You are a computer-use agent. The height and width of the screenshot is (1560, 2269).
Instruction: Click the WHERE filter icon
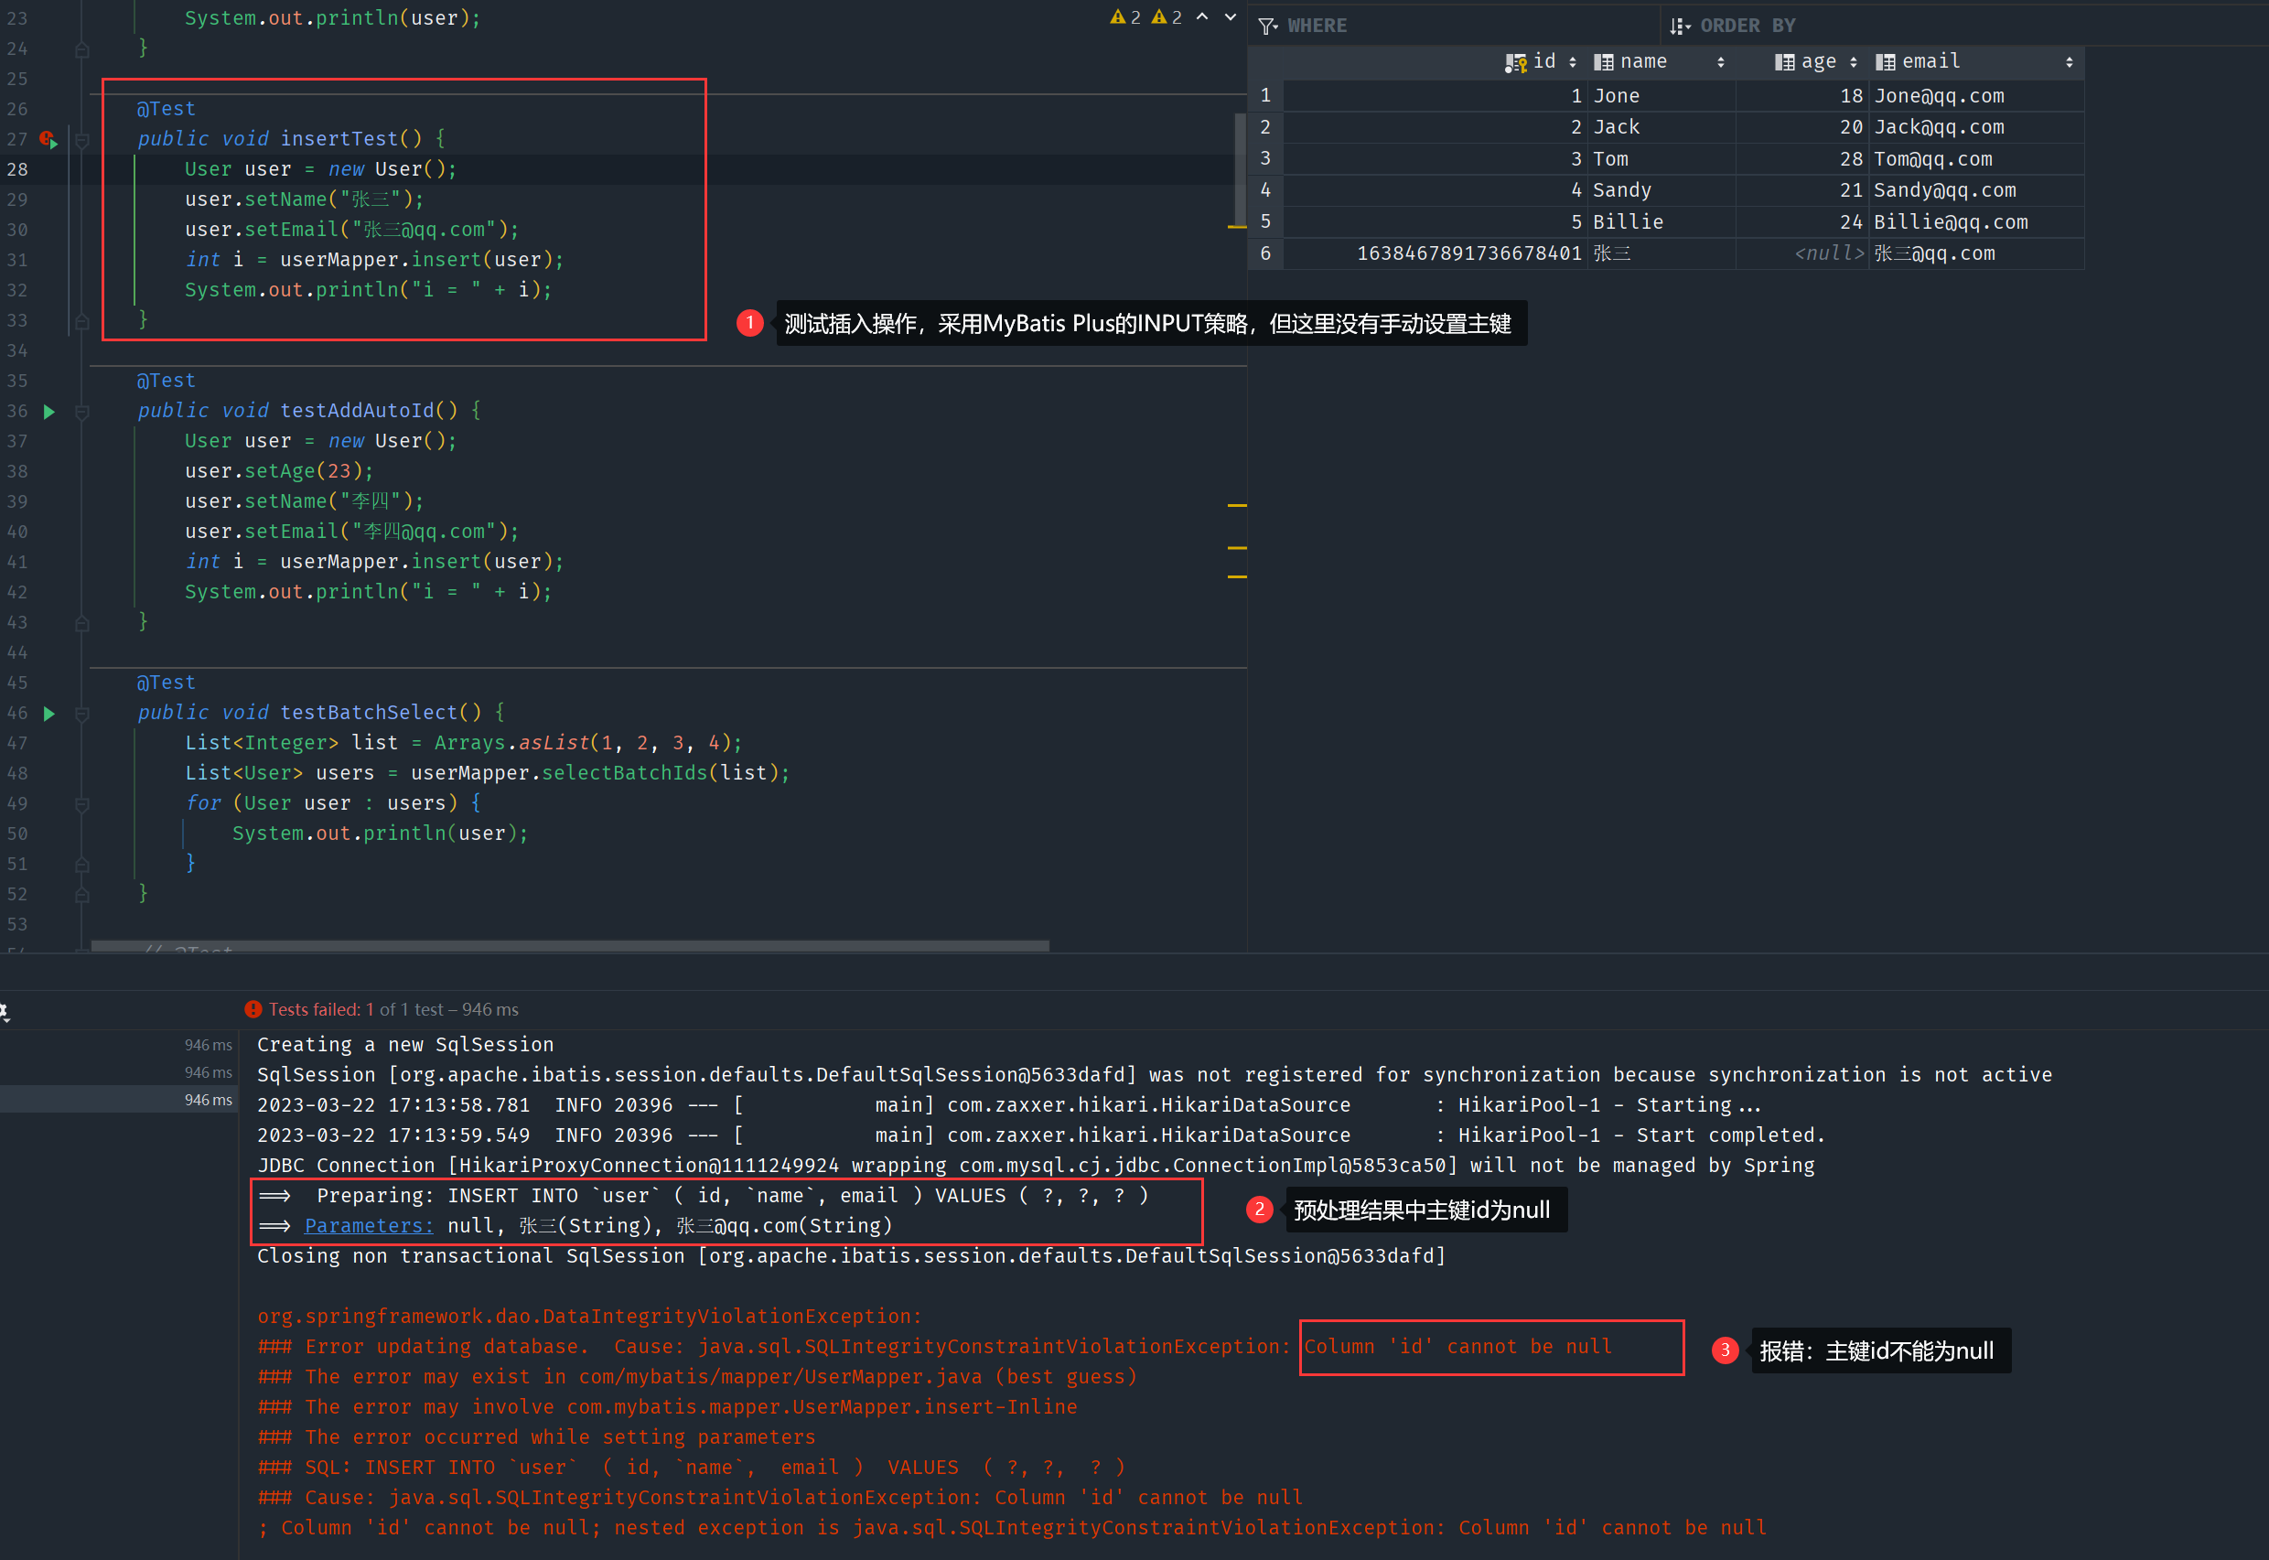1267,27
